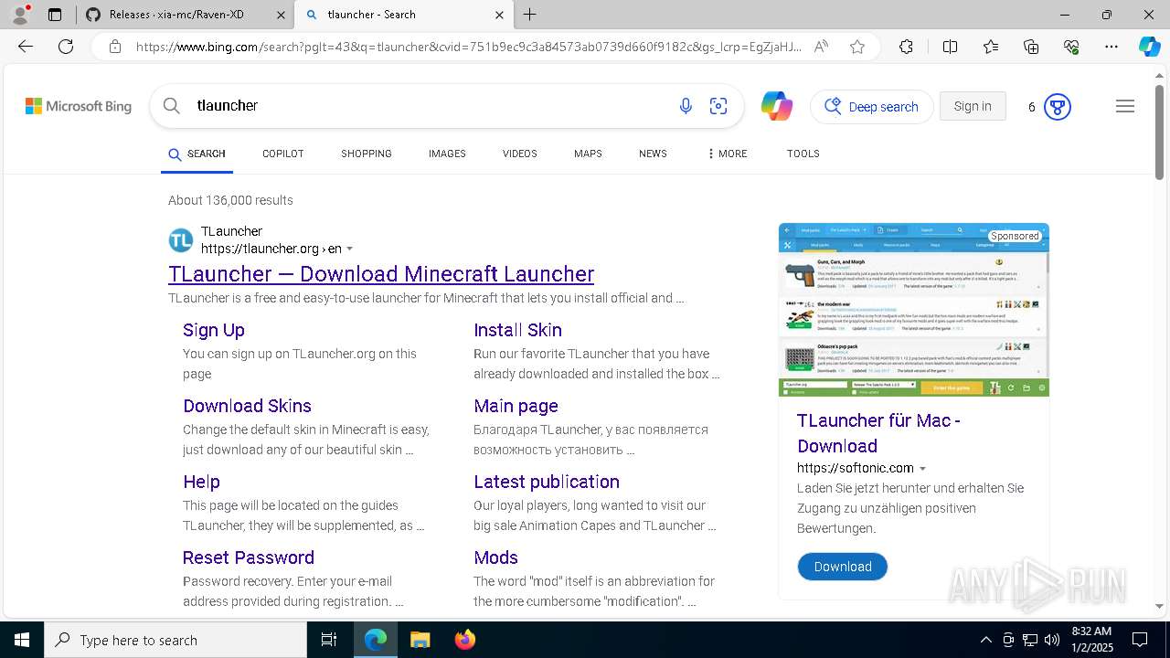Screen dimensions: 1170x658
Task: Open the Reset Password sitelink
Action: tap(249, 557)
